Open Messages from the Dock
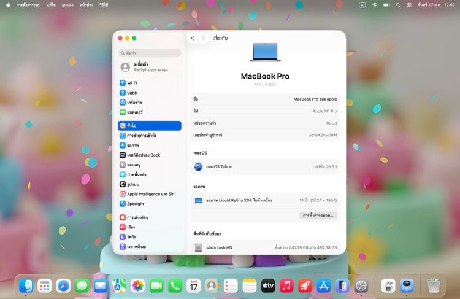This screenshot has height=299, width=460. pyautogui.click(x=82, y=285)
